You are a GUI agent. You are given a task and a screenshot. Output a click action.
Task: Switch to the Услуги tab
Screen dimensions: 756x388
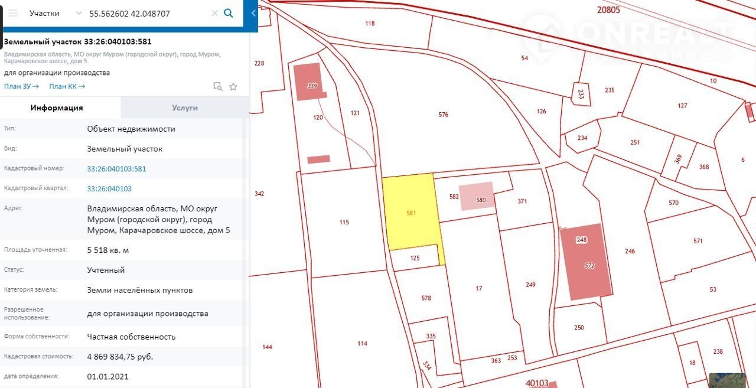[185, 108]
